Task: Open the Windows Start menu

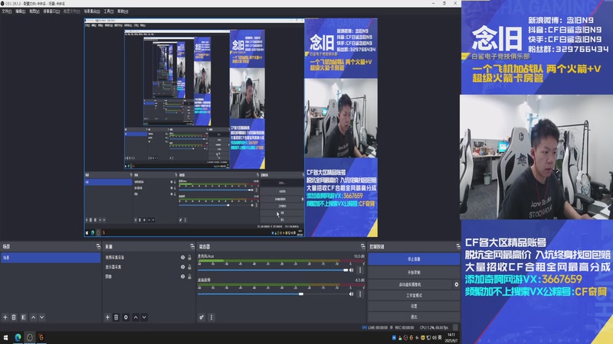Action: [x=5, y=337]
